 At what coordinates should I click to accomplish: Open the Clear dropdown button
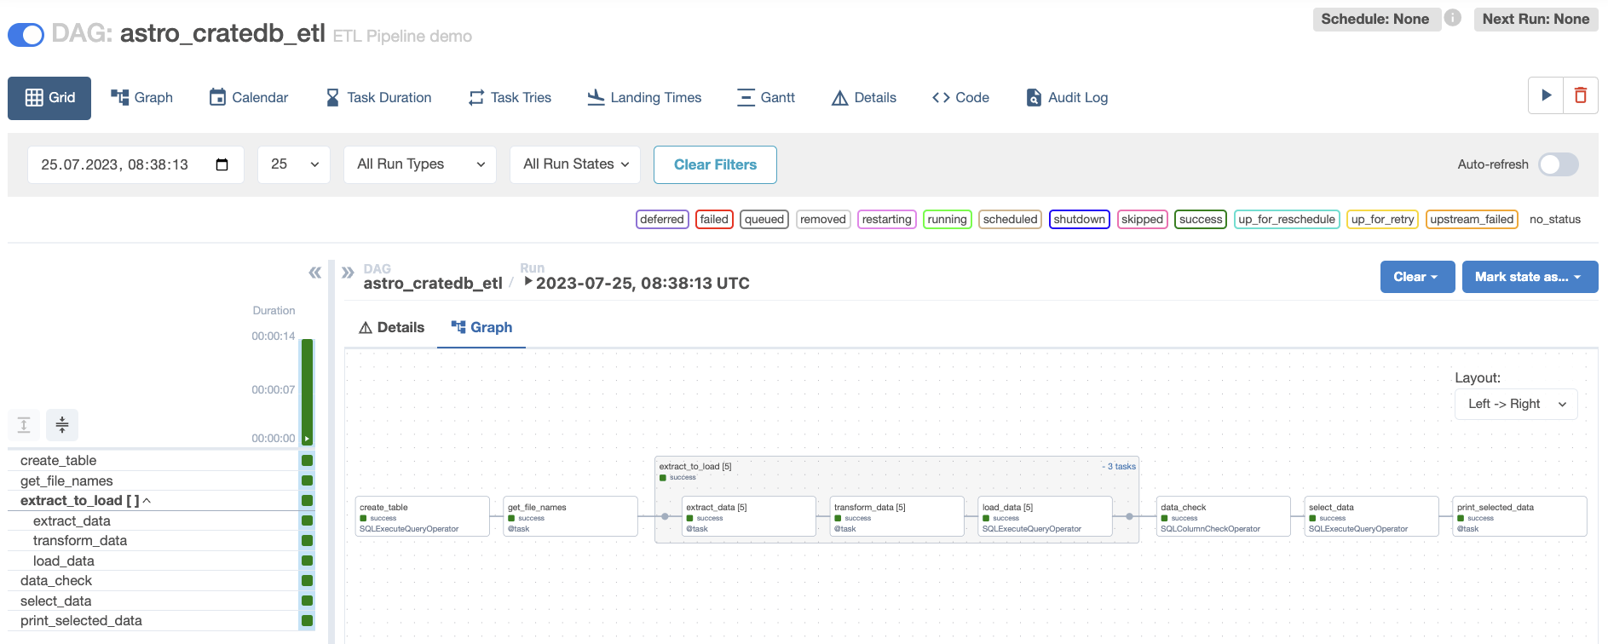pyautogui.click(x=1417, y=277)
